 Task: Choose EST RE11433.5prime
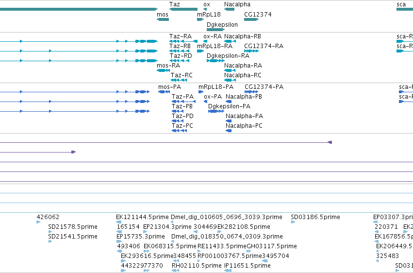[x=222, y=246]
